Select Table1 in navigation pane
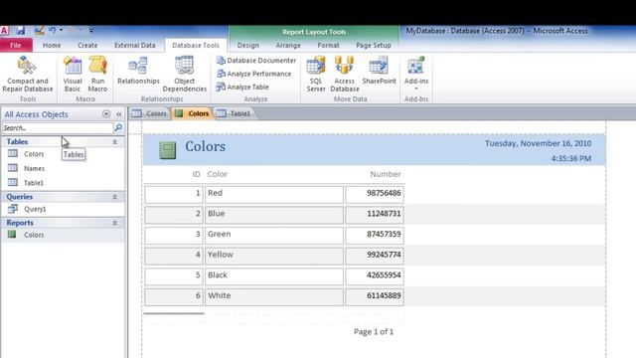The width and height of the screenshot is (636, 358). [34, 183]
